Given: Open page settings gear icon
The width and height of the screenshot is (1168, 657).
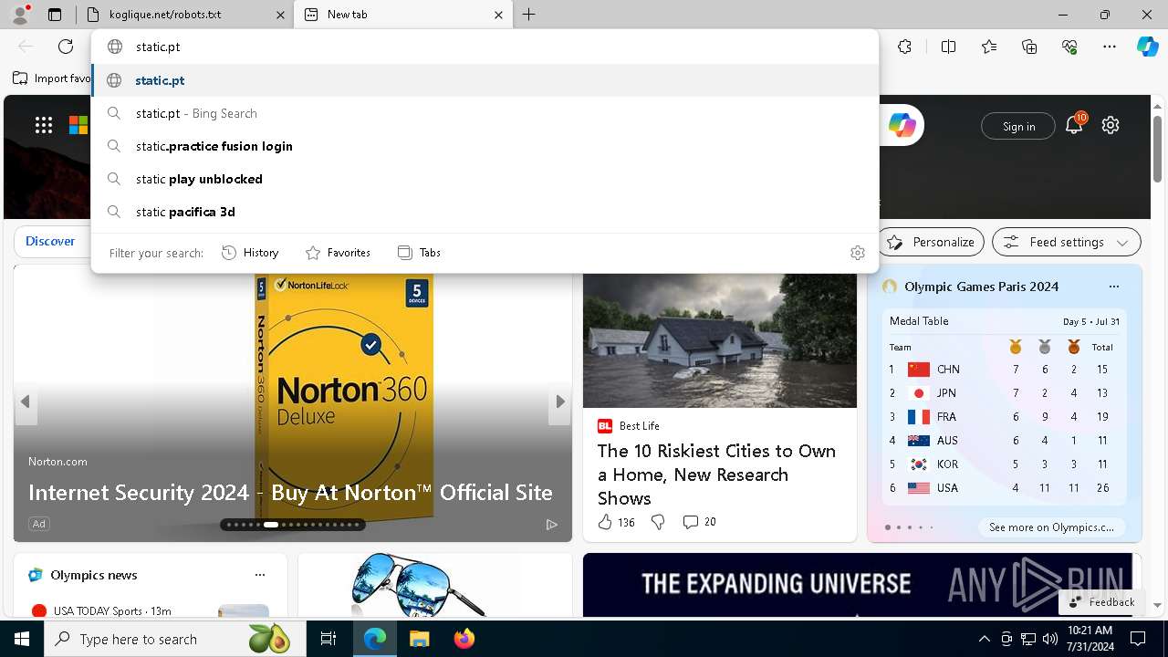Looking at the screenshot, I should click(1110, 126).
